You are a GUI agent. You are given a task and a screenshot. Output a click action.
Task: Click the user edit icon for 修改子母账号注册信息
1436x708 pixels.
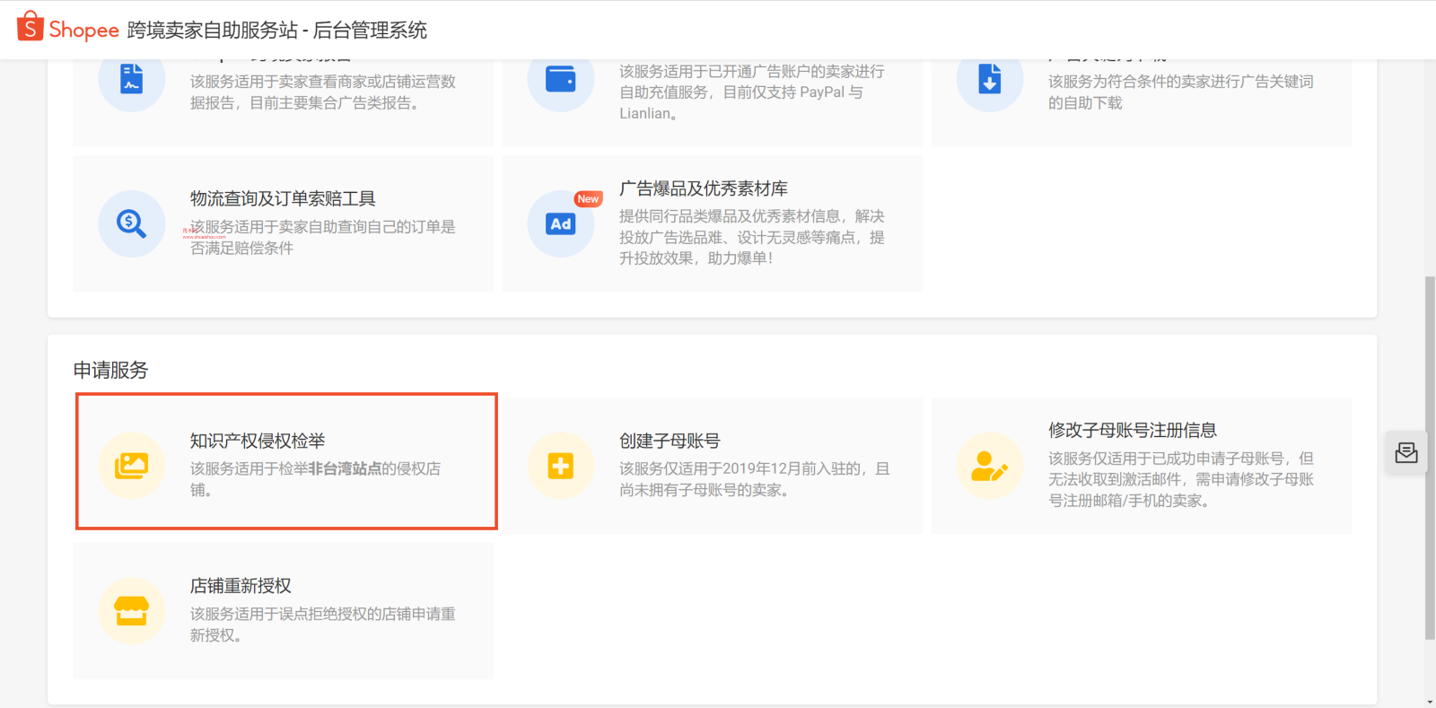(990, 466)
